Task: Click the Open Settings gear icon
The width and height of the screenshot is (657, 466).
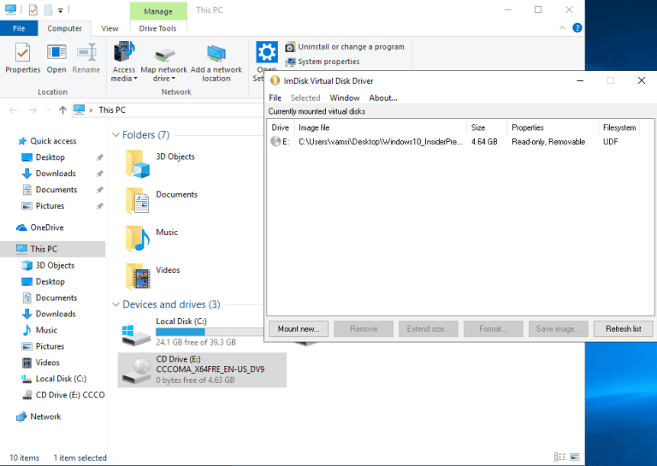Action: (x=267, y=52)
